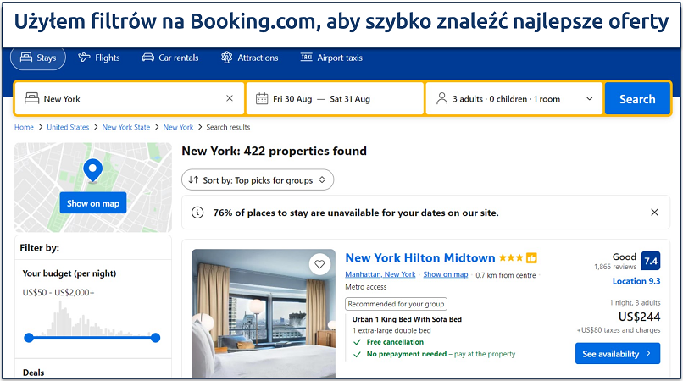Screen dimensions: 683x381
Task: Switch to the Flights tab
Action: pos(99,58)
